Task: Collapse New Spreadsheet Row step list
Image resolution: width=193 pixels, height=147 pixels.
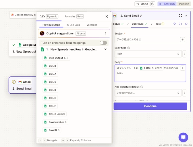Action: (105, 49)
